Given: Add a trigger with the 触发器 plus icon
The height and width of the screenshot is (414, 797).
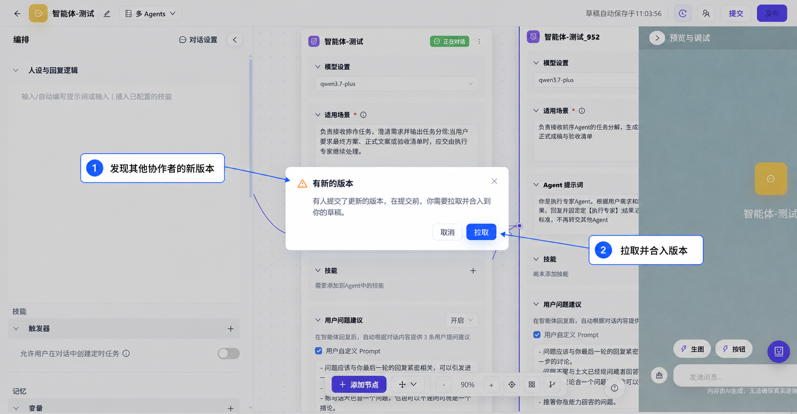Looking at the screenshot, I should coord(230,328).
